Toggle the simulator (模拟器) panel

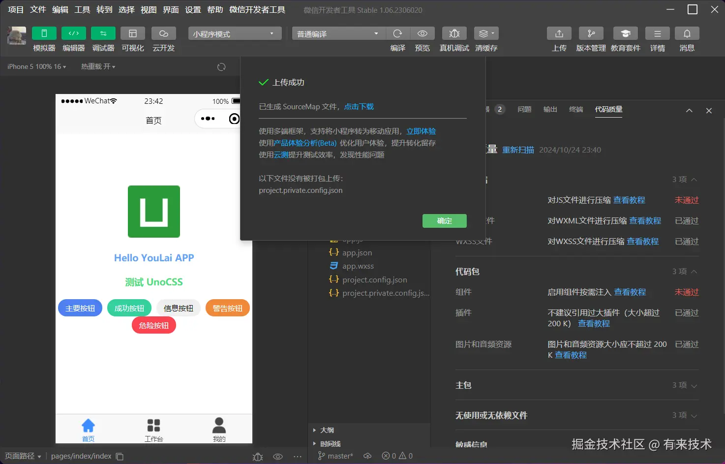point(44,33)
